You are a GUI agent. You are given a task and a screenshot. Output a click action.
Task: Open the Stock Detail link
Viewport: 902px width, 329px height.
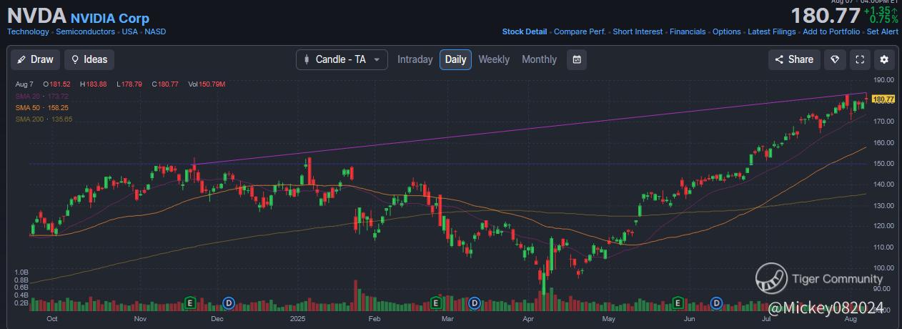pos(524,31)
